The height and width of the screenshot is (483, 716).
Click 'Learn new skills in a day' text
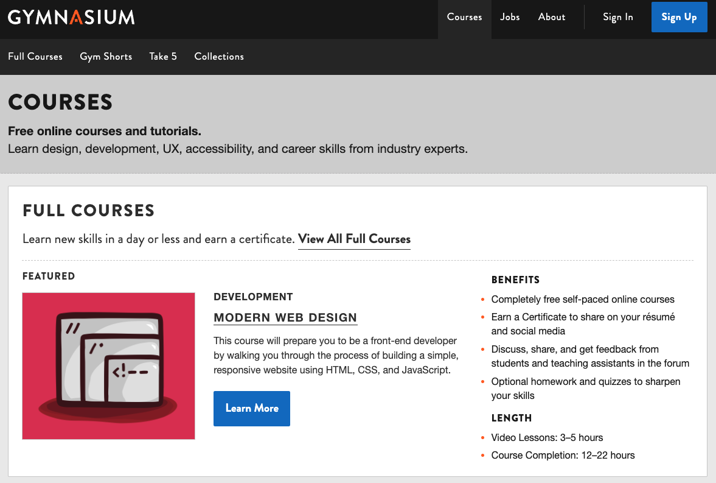click(x=158, y=239)
